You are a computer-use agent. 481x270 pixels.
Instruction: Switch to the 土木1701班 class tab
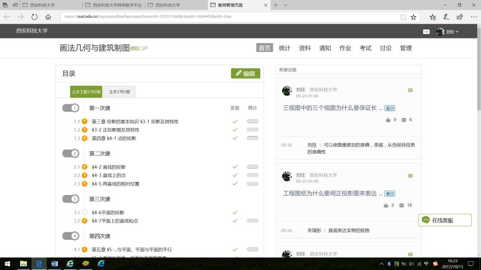tap(119, 92)
